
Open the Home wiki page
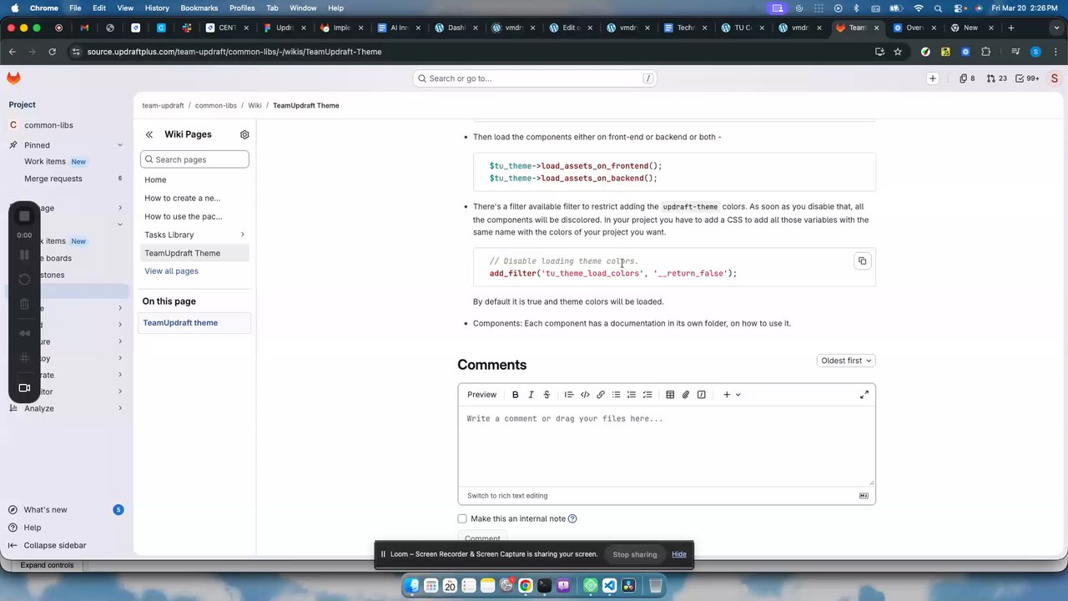pos(155,179)
